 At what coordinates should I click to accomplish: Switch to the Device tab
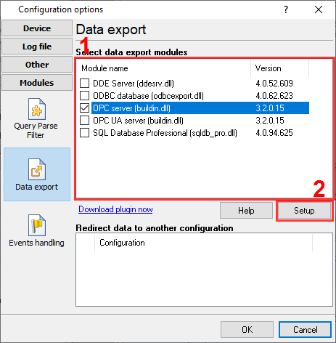37,28
